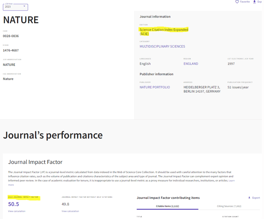Viewport: 264px width, 219px height.
Task: Open the NATURE PORTFOLIO publisher link
Action: [x=155, y=87]
